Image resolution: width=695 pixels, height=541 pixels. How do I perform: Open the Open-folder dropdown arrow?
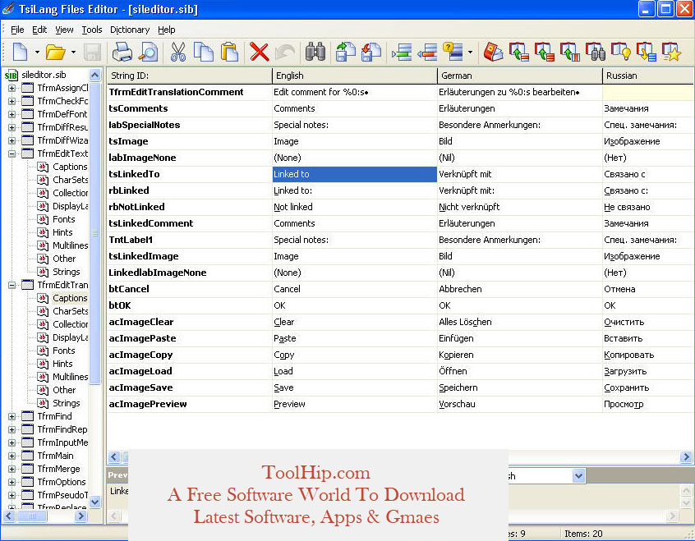74,53
